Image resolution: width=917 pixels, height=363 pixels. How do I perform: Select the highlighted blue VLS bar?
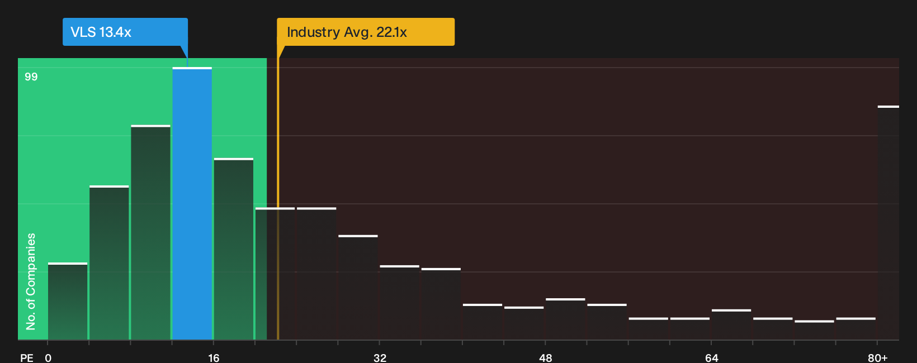pyautogui.click(x=192, y=203)
